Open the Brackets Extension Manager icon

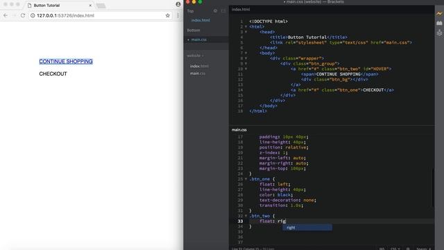pyautogui.click(x=439, y=23)
